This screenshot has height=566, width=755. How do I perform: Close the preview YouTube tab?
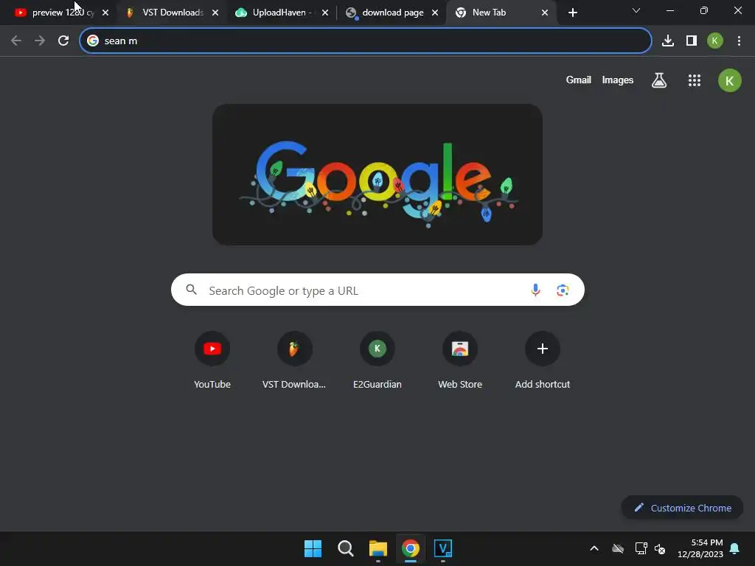pyautogui.click(x=105, y=13)
